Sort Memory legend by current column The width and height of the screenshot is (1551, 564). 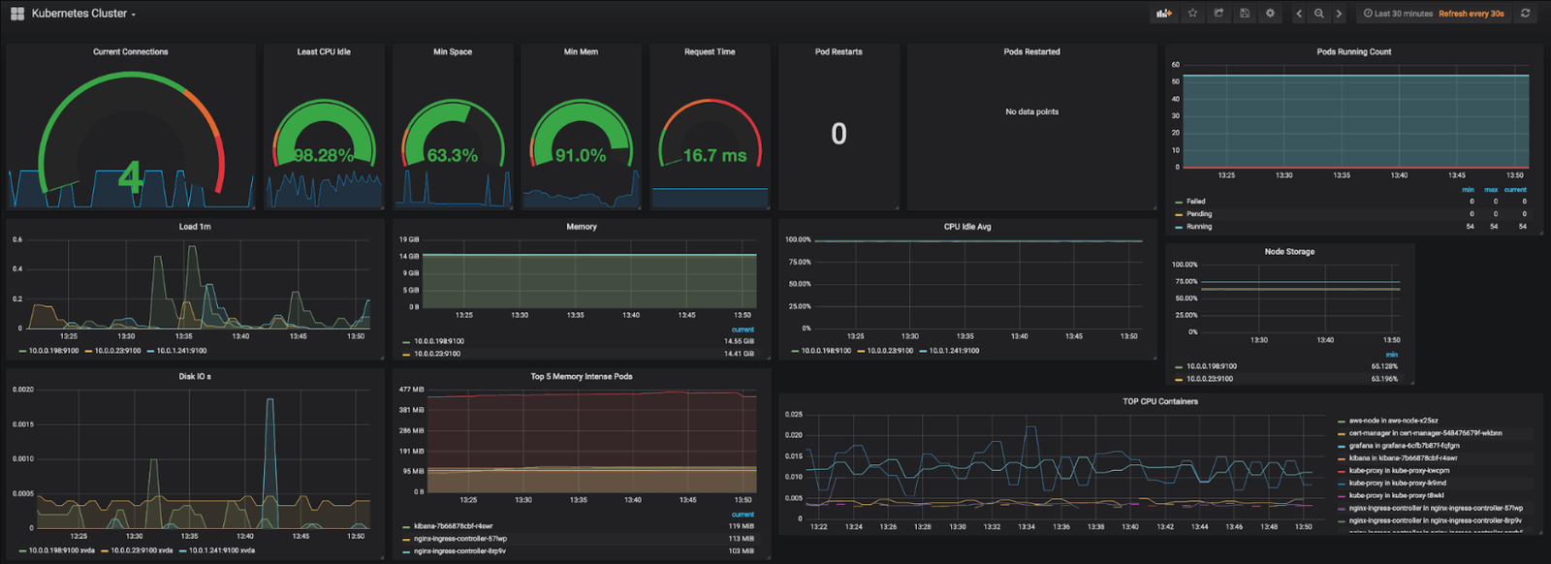coord(743,329)
